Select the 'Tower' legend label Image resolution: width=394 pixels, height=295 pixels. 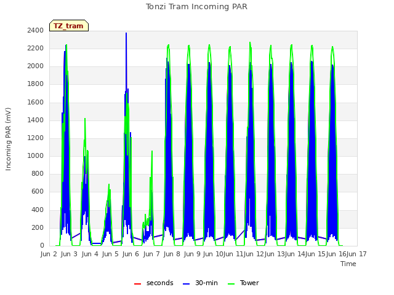pyautogui.click(x=249, y=283)
